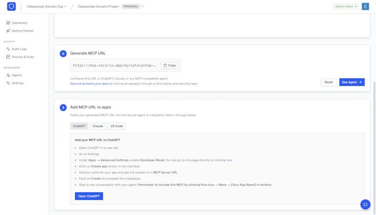
Task: Open the chat support widget
Action: click(x=365, y=205)
